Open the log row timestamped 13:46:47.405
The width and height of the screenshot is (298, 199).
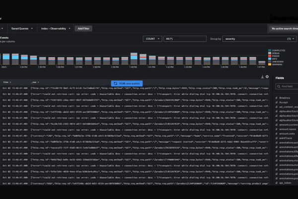(x=135, y=124)
